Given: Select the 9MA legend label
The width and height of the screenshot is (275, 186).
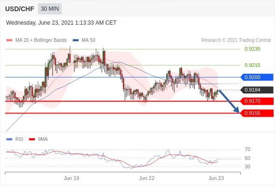Looking at the screenshot, I should click(42, 139).
